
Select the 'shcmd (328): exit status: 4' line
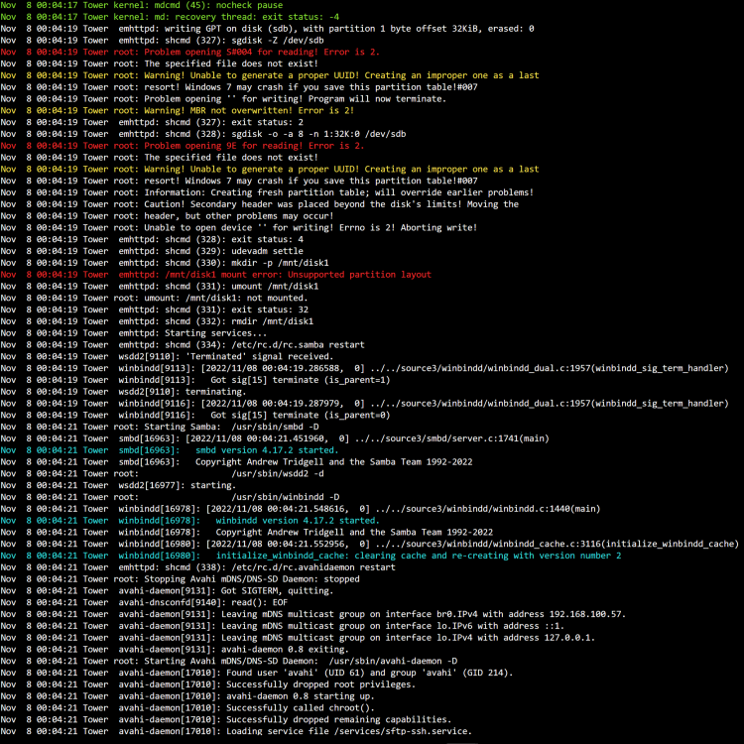coord(152,240)
